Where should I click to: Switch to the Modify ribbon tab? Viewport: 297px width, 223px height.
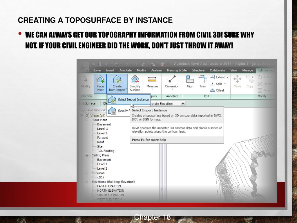click(141, 70)
